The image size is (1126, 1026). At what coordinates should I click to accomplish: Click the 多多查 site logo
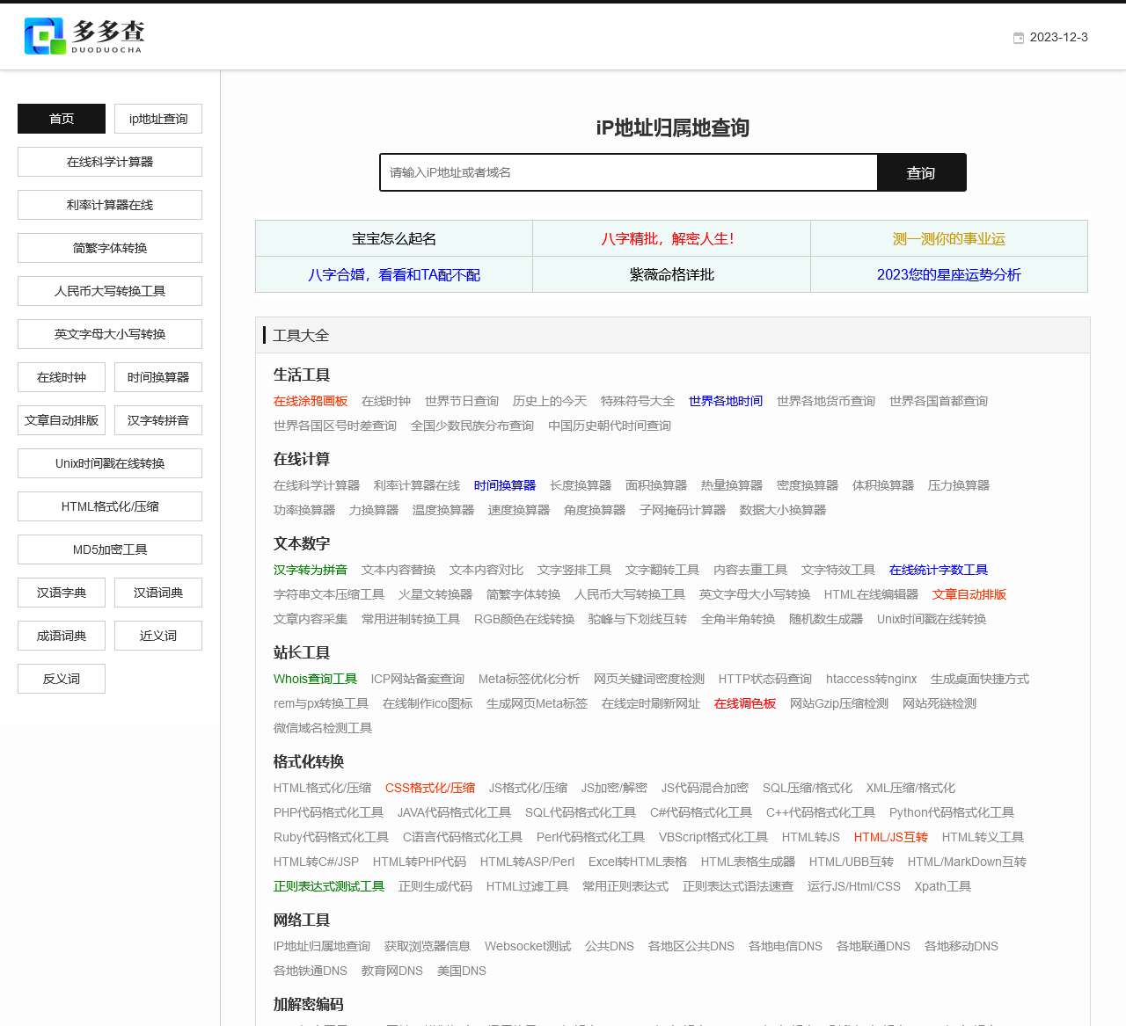click(x=84, y=36)
